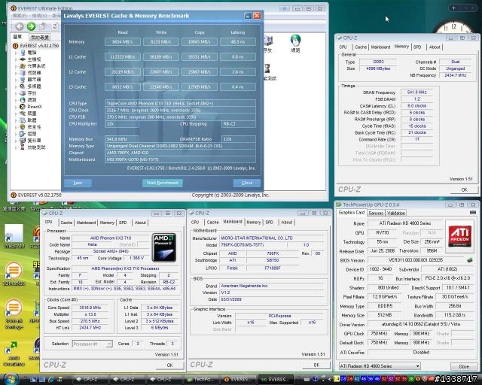The image size is (482, 385).
Task: Click the AMD Phenom II logo in CPU-Z
Action: tap(164, 247)
